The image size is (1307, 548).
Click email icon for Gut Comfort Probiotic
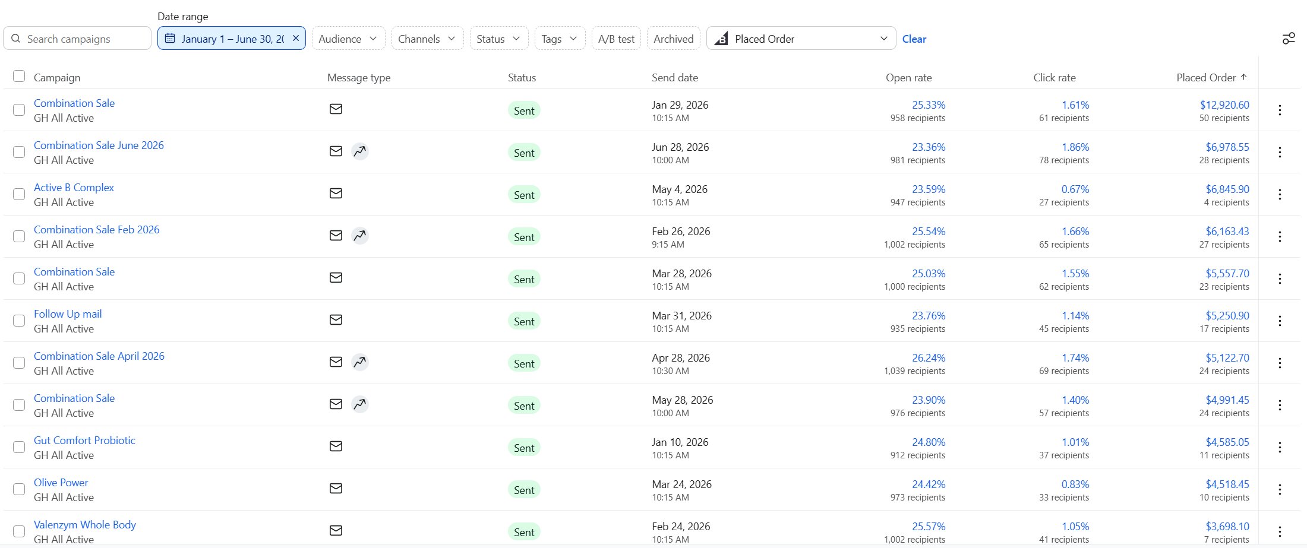click(x=336, y=446)
